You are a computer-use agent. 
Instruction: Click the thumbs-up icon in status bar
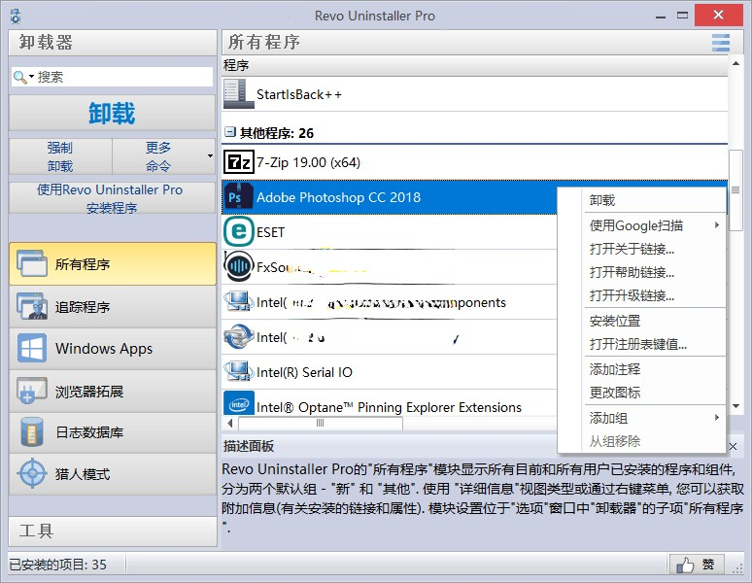pos(685,566)
